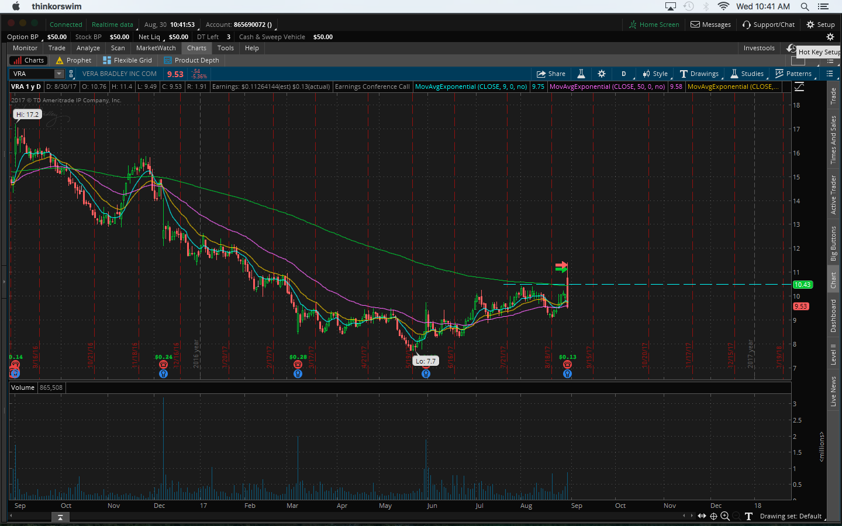The height and width of the screenshot is (526, 842).
Task: Expand the VRA symbol dropdown arrow
Action: click(59, 74)
